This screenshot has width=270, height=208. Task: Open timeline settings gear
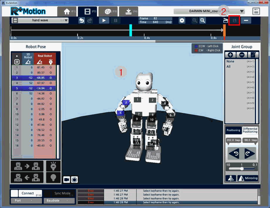182,21
